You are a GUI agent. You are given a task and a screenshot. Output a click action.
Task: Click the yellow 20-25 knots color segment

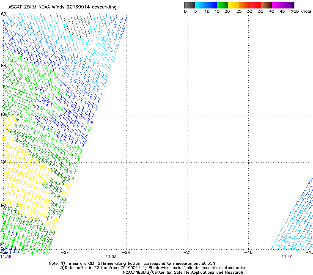click(x=233, y=5)
